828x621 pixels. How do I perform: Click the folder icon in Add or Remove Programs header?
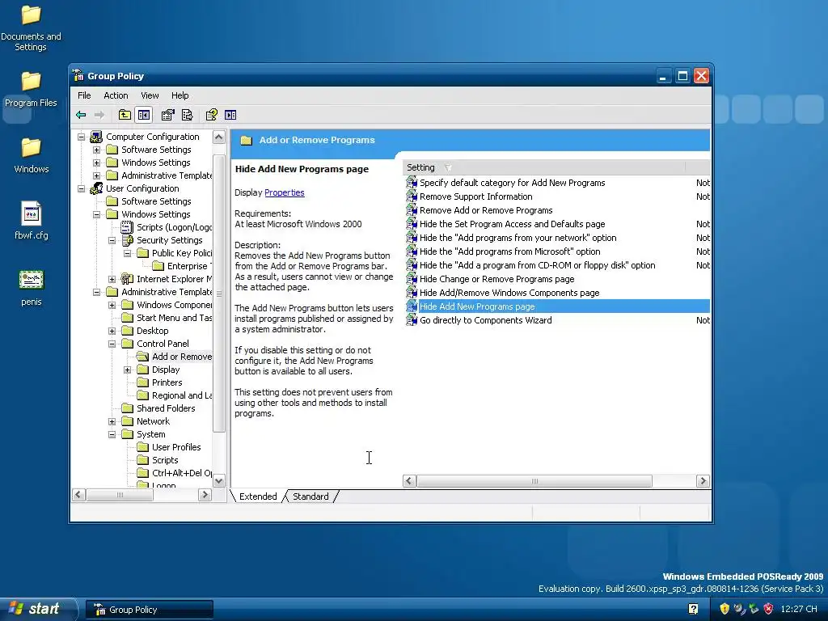[246, 141]
